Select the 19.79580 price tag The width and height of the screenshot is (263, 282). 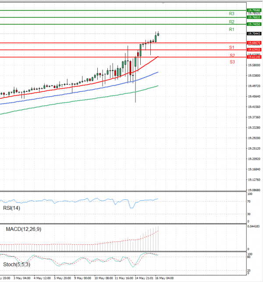tap(254, 10)
